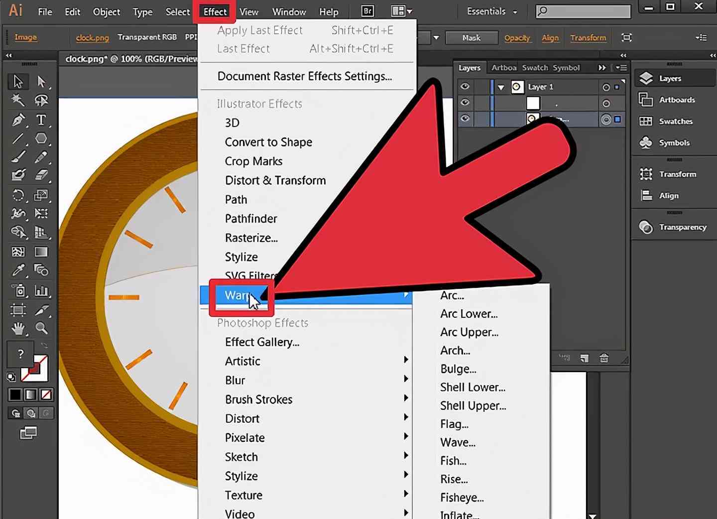
Task: Open the Arrange Documents dropdown
Action: coord(402,11)
